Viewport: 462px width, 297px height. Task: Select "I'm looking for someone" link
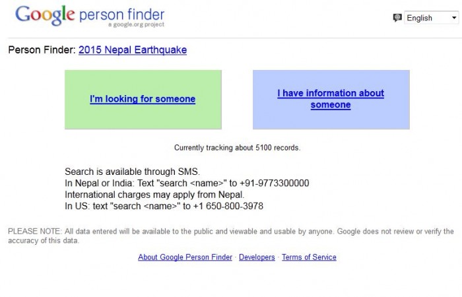point(143,99)
